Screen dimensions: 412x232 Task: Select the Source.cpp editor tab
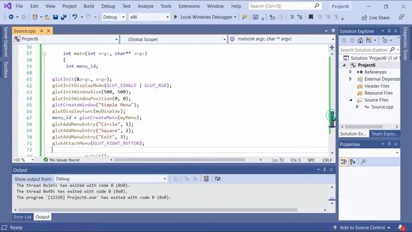coord(24,31)
